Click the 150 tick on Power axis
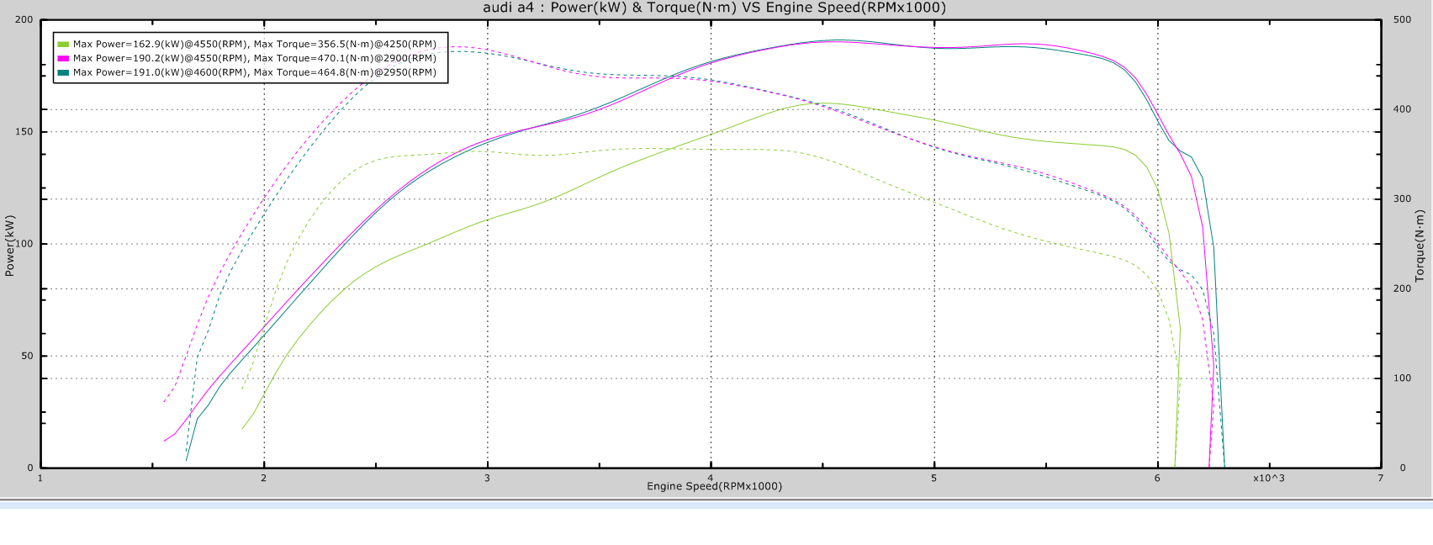The width and height of the screenshot is (1433, 545). 25,132
